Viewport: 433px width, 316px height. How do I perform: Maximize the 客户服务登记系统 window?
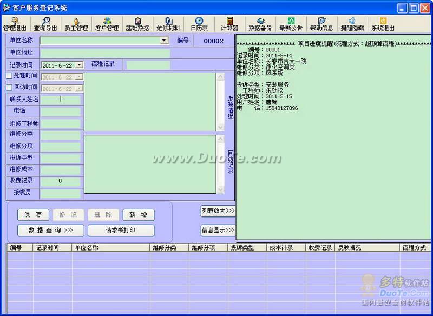(414, 8)
